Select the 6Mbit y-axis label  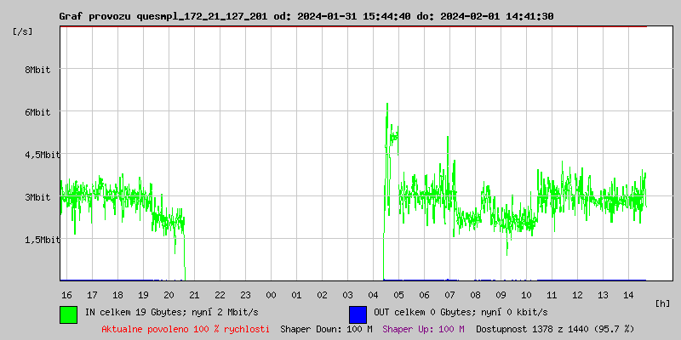(37, 112)
